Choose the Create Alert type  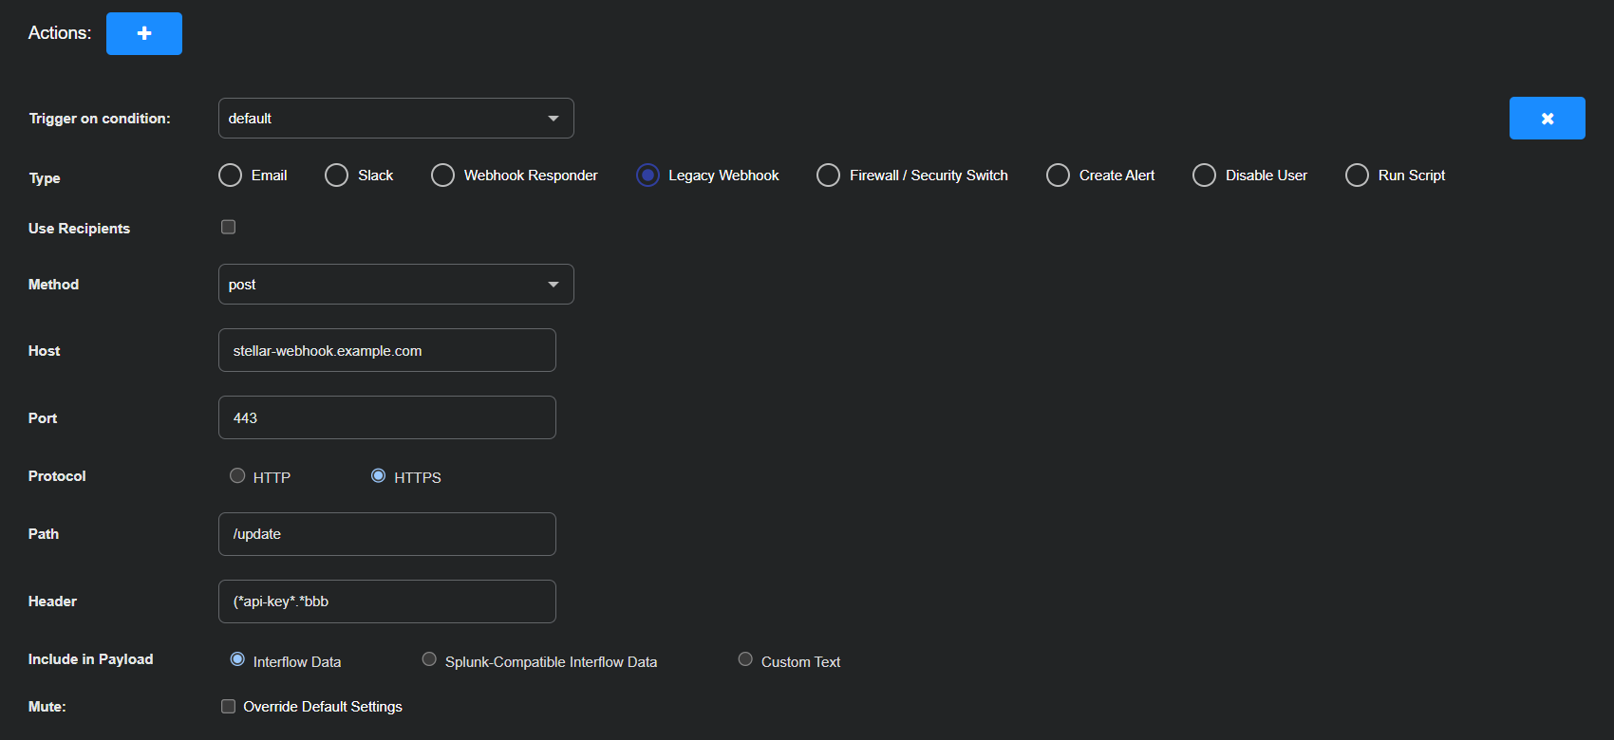tap(1059, 176)
